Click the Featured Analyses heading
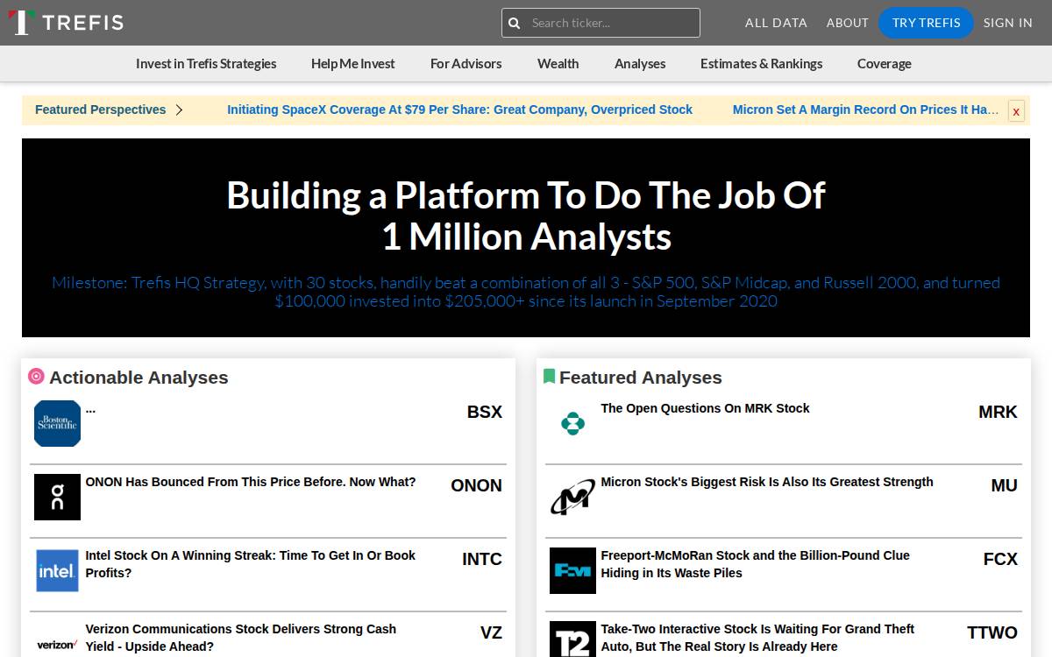The height and width of the screenshot is (657, 1052). coord(641,378)
